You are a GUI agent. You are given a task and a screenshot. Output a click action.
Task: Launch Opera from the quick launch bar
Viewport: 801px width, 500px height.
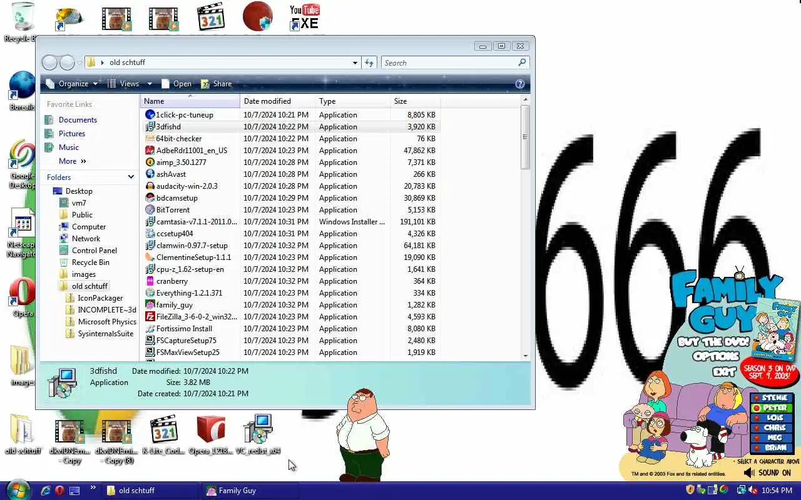pos(59,491)
